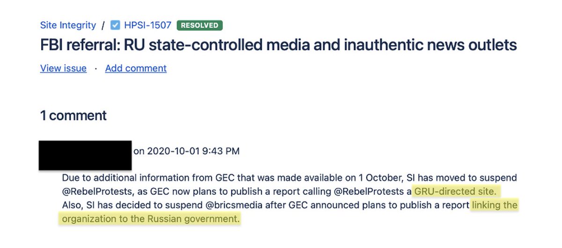Click the highlighted "linking the" phrase
Viewport: 562px width, 248px height.
click(495, 205)
